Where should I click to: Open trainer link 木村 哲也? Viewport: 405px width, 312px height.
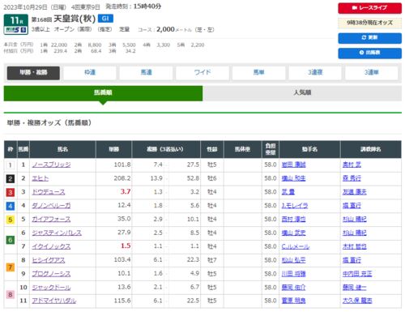tap(355, 246)
